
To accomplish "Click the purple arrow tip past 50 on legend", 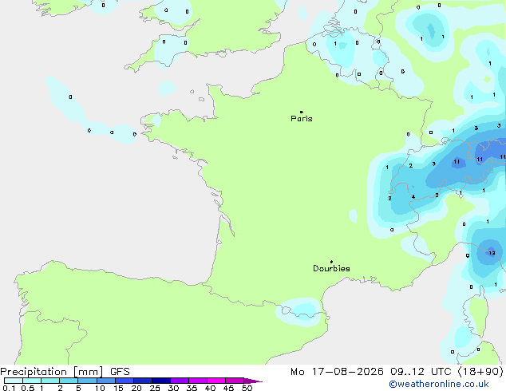I will pos(253,381).
